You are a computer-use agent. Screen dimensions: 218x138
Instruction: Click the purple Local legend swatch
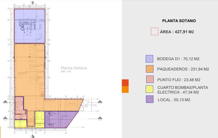click(150, 99)
